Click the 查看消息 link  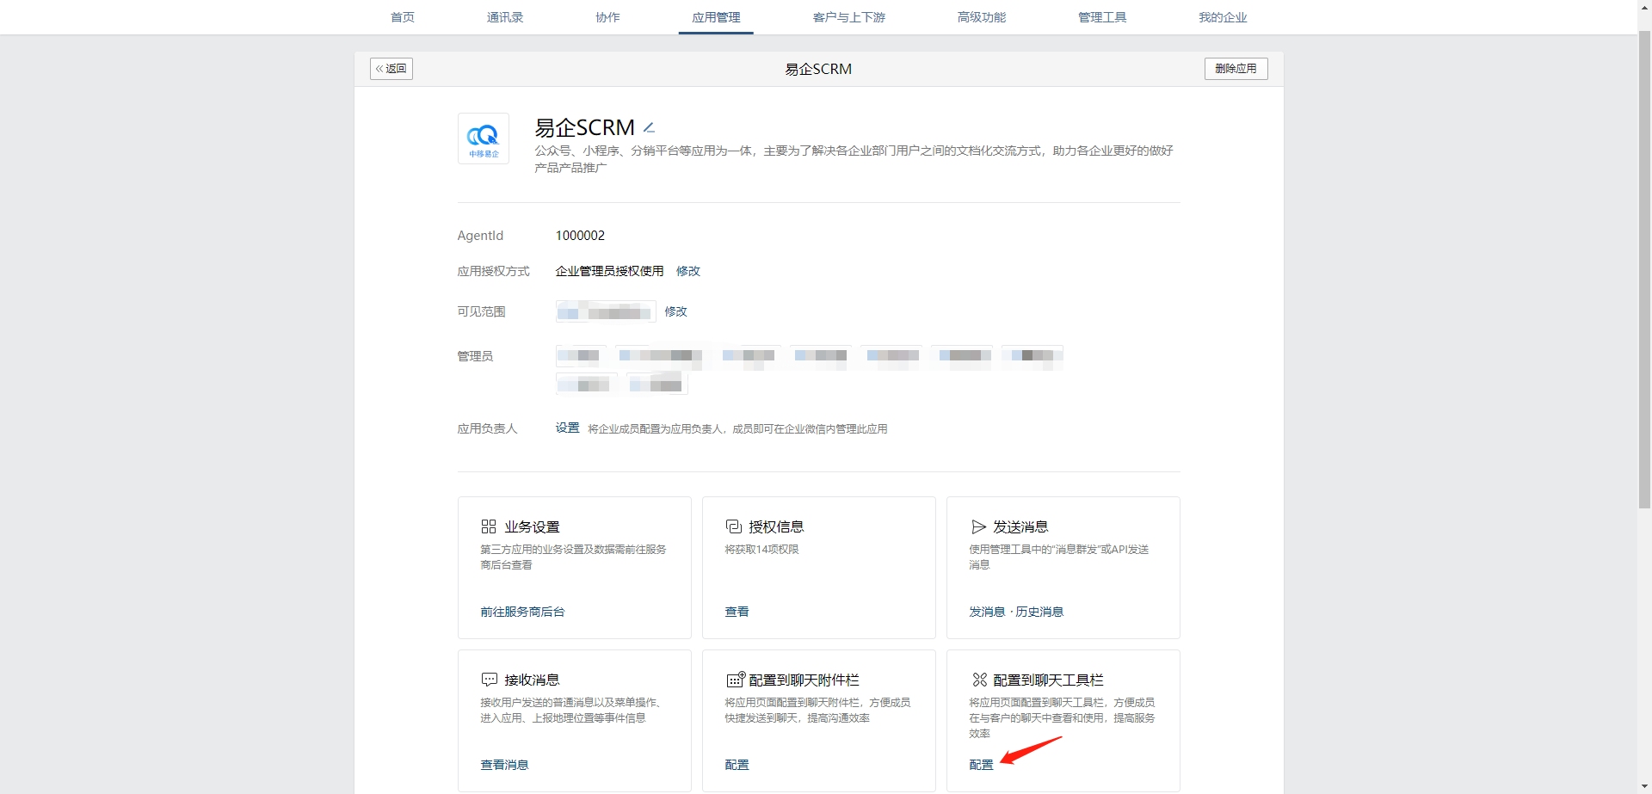pos(504,765)
